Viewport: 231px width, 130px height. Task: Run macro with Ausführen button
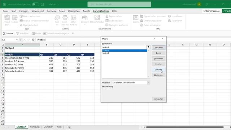[158, 48]
